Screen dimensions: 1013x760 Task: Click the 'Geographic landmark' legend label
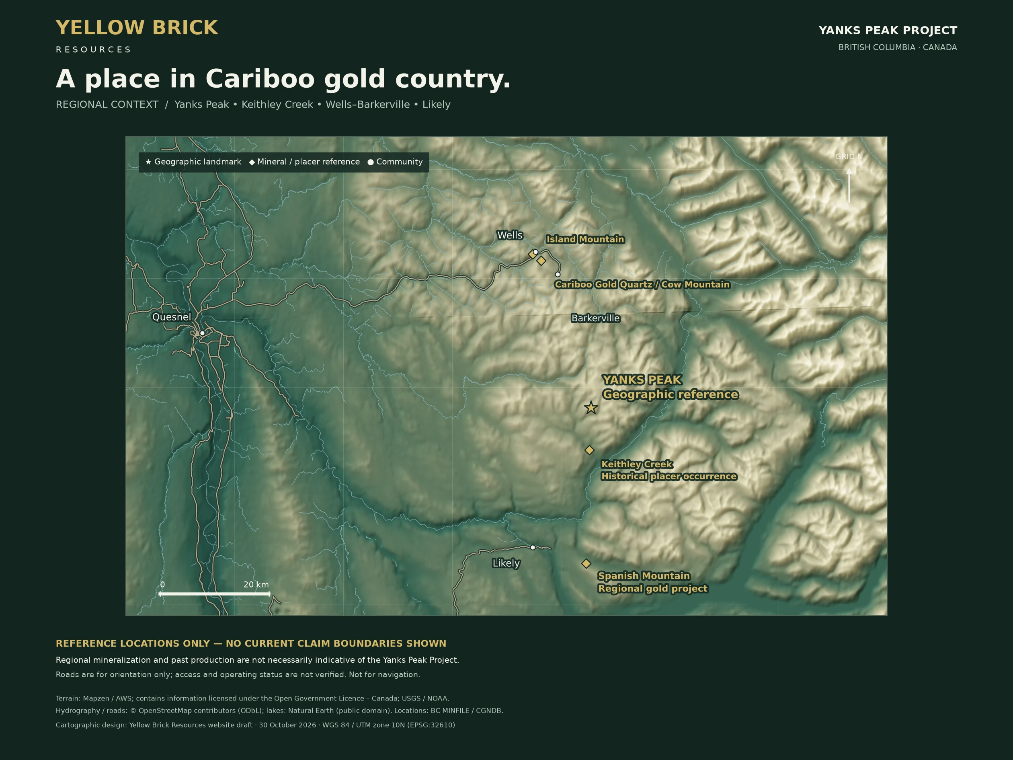coord(198,162)
